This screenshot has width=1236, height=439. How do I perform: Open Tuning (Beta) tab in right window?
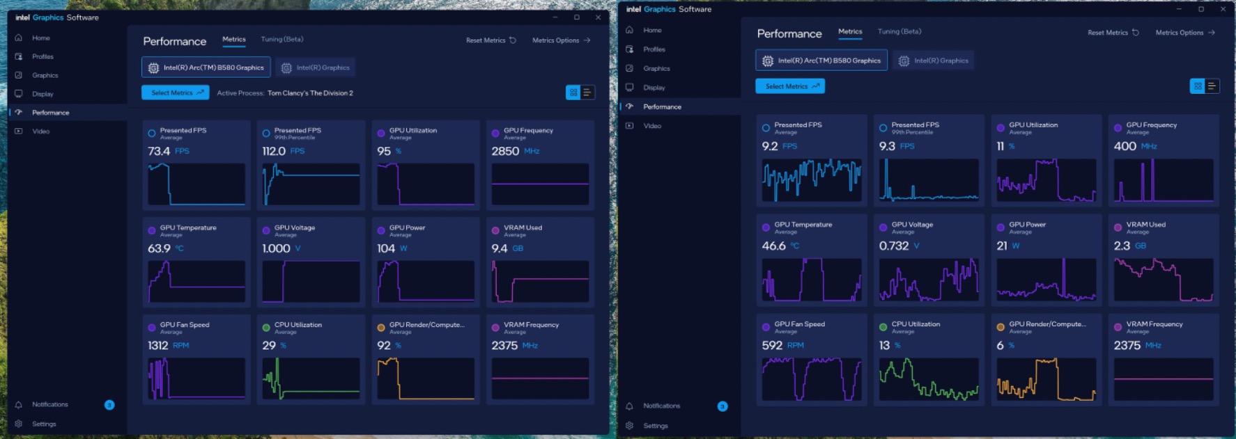click(899, 32)
